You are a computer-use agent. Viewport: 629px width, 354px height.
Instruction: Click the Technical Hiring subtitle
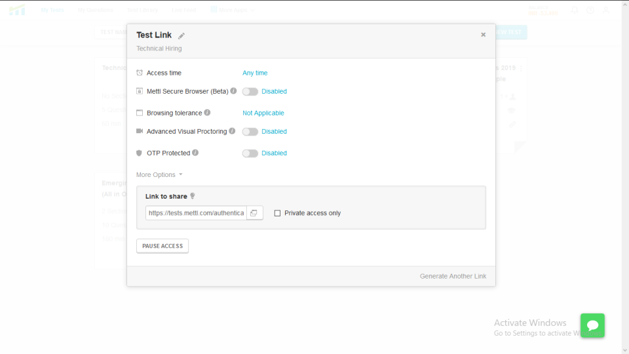159,49
